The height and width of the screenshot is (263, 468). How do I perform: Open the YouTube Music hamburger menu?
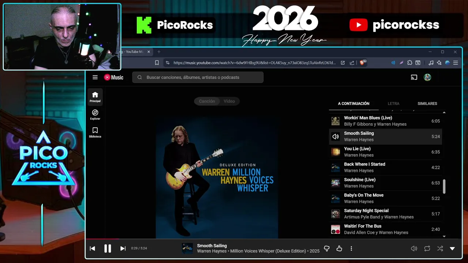(x=95, y=77)
